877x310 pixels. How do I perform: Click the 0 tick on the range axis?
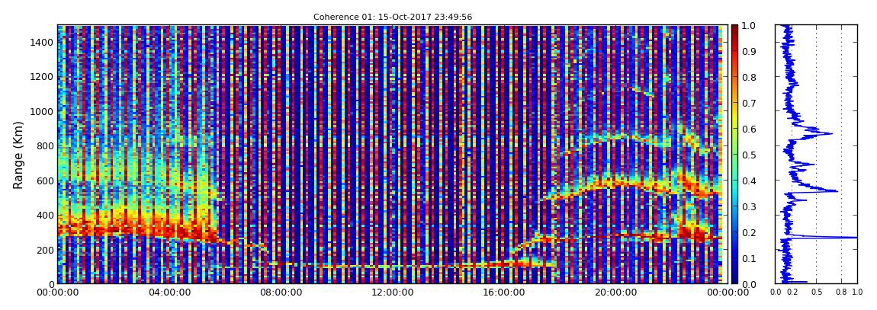coord(50,284)
